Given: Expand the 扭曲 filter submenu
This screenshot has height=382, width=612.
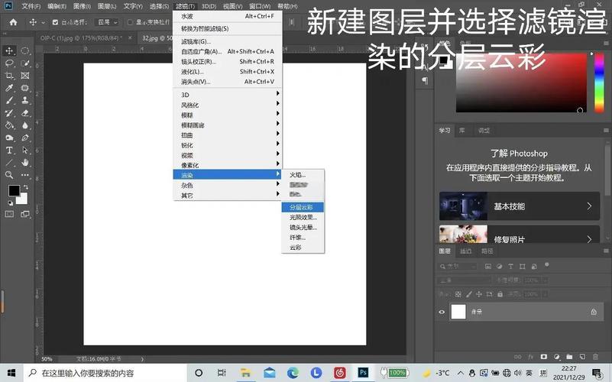Looking at the screenshot, I should (227, 135).
